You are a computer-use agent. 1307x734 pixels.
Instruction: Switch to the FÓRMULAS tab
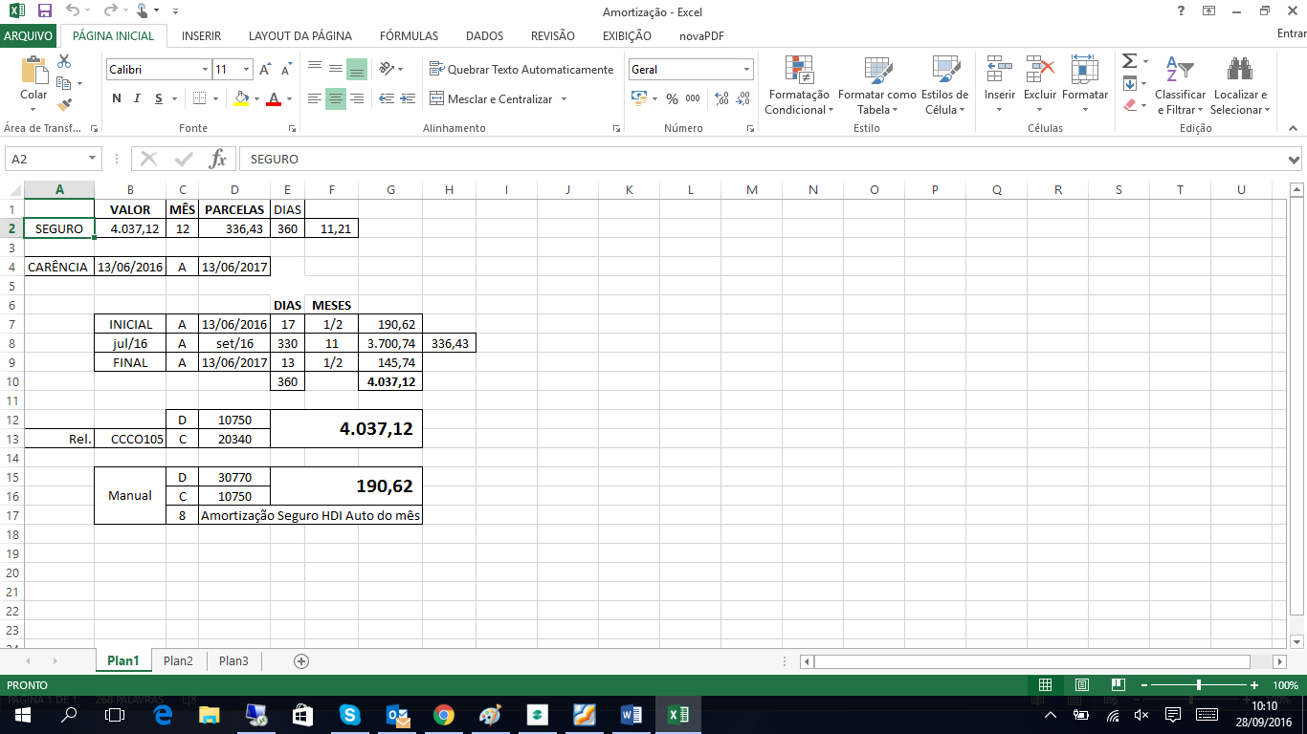pyautogui.click(x=409, y=35)
